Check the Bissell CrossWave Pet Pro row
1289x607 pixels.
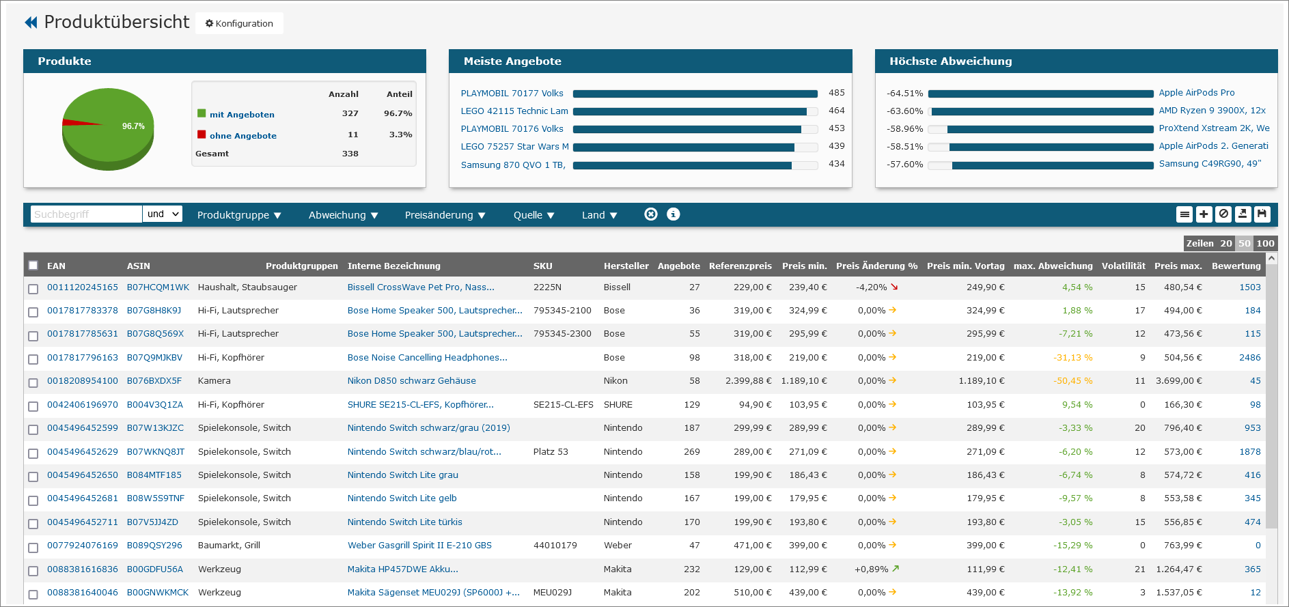pos(33,289)
